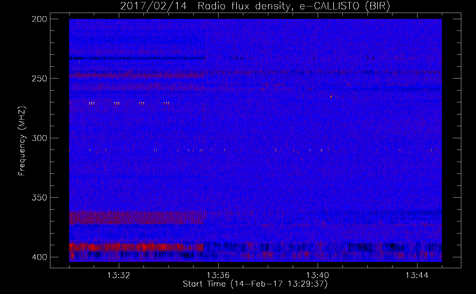Click the "300" frequency tick label
The height and width of the screenshot is (294, 476).
click(39, 138)
